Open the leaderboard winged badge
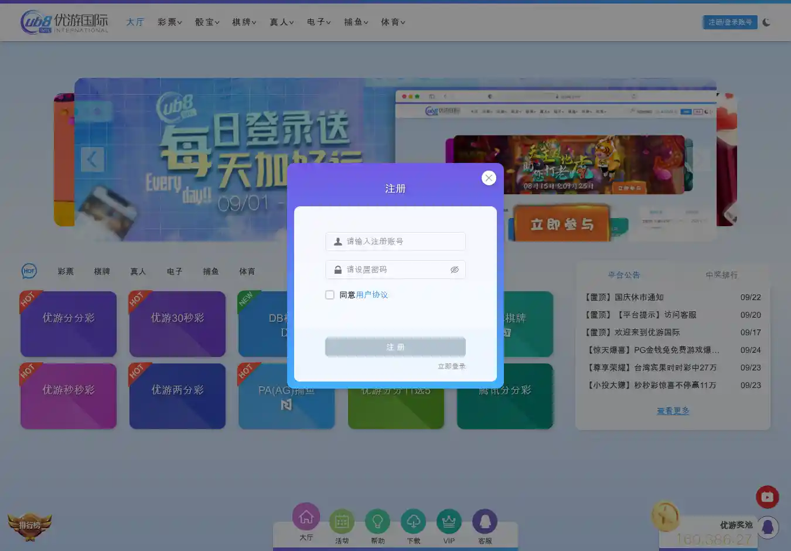 (x=29, y=525)
